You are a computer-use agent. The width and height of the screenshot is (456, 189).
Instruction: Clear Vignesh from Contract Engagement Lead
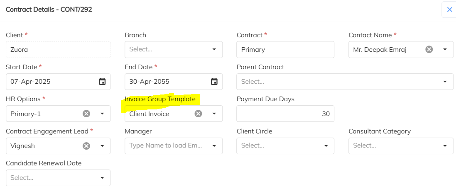tap(86, 145)
